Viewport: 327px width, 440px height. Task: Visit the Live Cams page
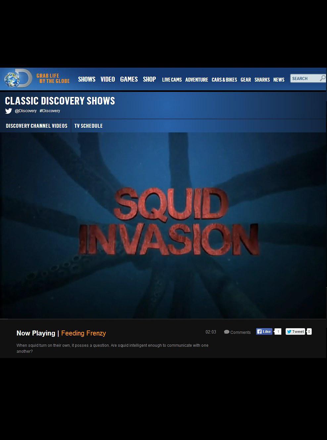point(172,80)
